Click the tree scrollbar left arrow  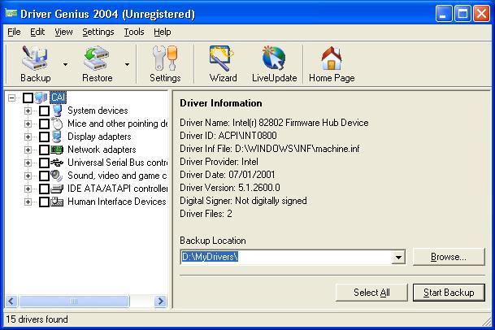click(x=11, y=302)
